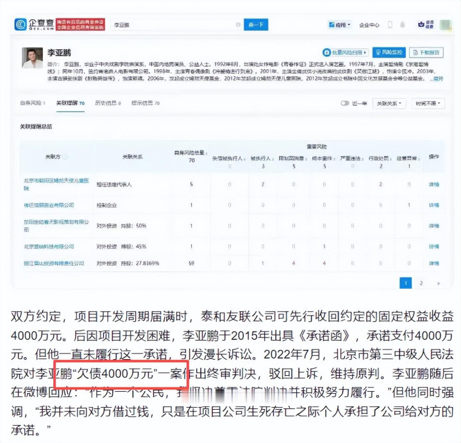Click risk total 59 in 丽江雪山 row
The width and height of the screenshot is (461, 443).
(x=192, y=263)
